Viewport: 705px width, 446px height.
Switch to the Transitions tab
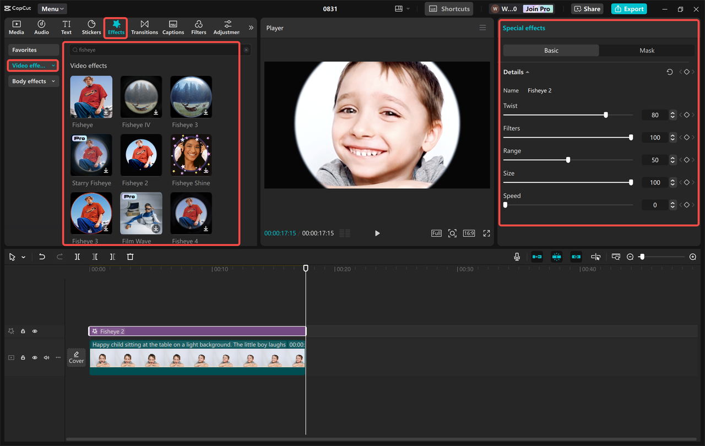click(x=144, y=28)
